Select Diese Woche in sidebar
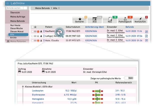The image size is (155, 111). (16, 28)
